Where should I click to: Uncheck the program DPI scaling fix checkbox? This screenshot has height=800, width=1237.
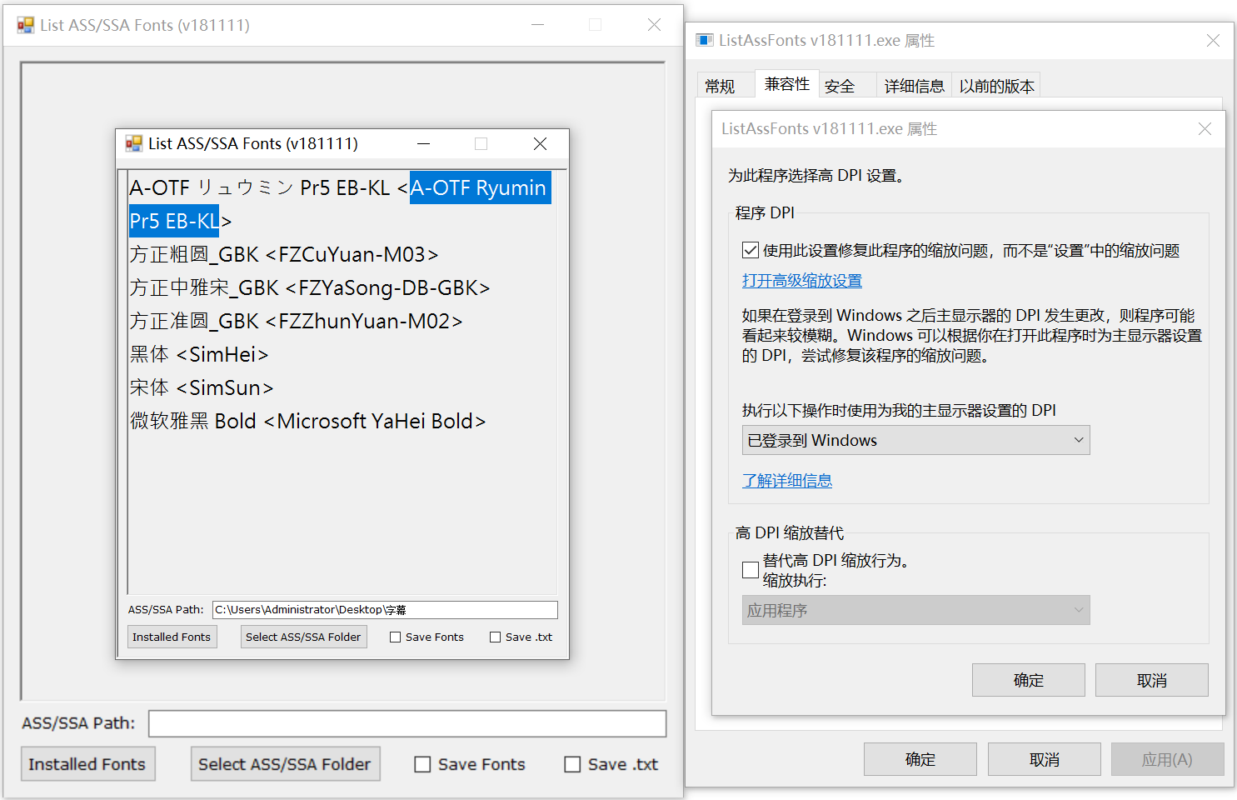(x=751, y=250)
